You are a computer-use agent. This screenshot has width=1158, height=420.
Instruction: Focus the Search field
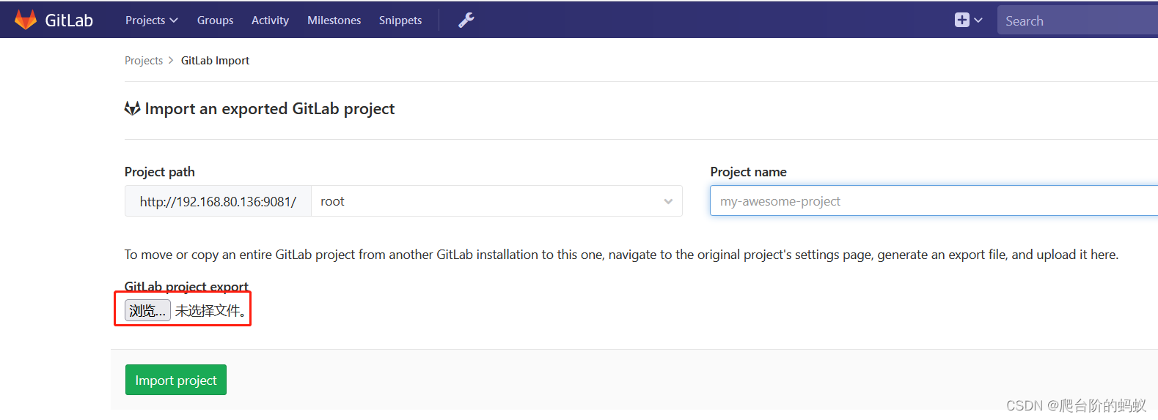[x=1077, y=20]
